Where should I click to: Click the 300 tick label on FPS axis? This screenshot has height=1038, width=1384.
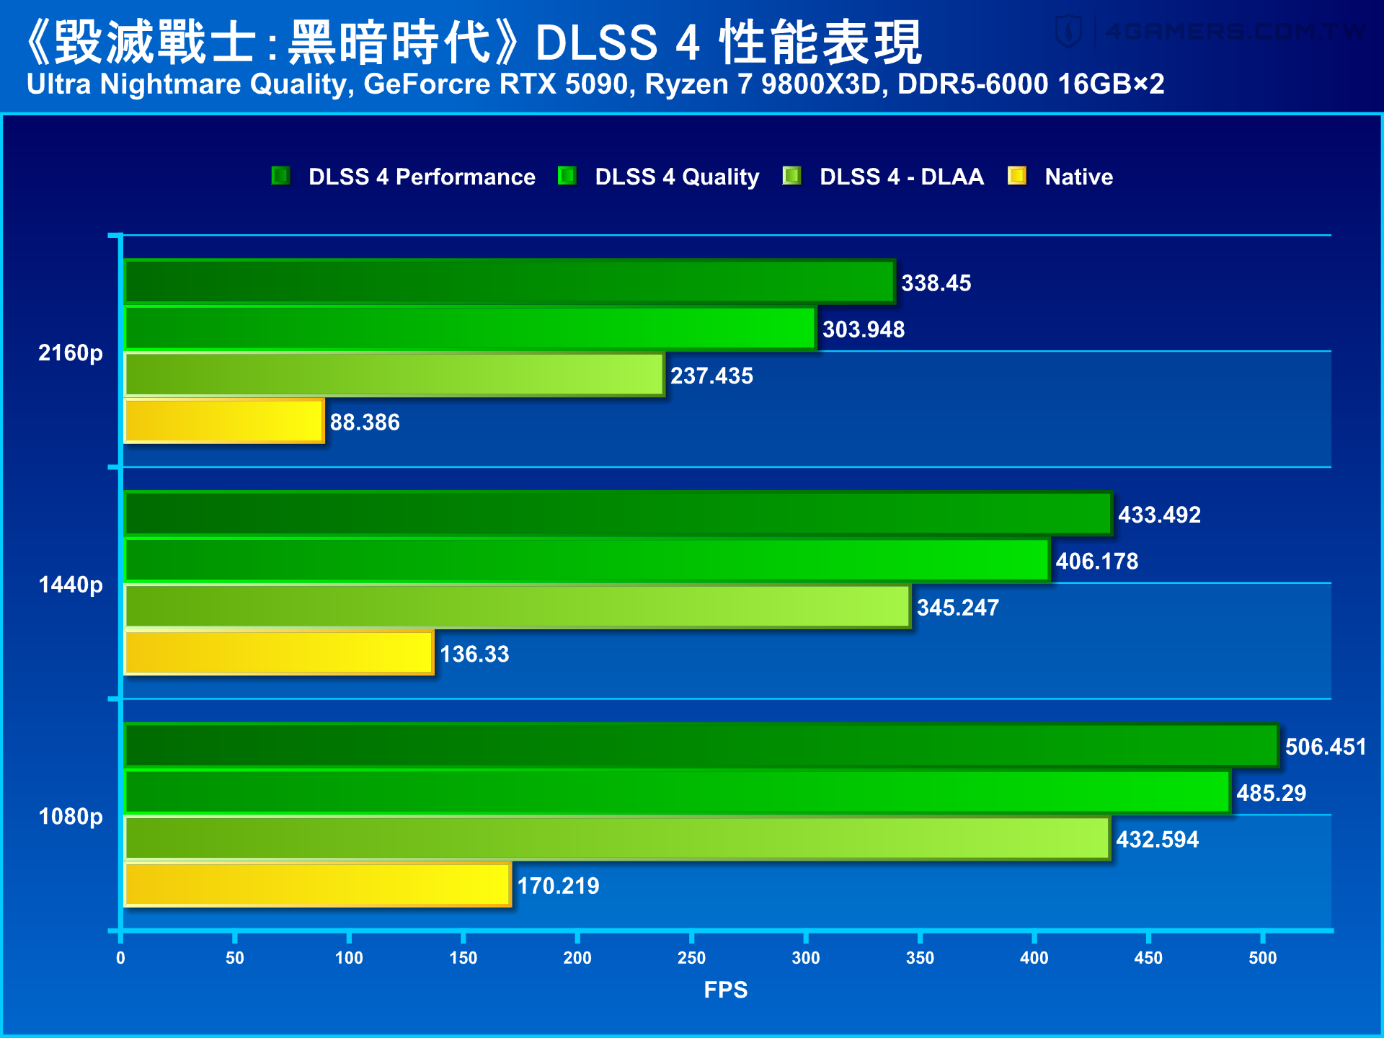(x=806, y=958)
